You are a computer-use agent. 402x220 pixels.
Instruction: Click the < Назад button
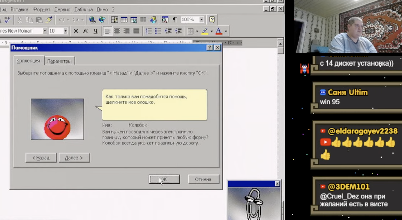click(x=41, y=158)
